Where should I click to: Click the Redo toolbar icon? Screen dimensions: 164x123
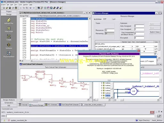[34, 8]
